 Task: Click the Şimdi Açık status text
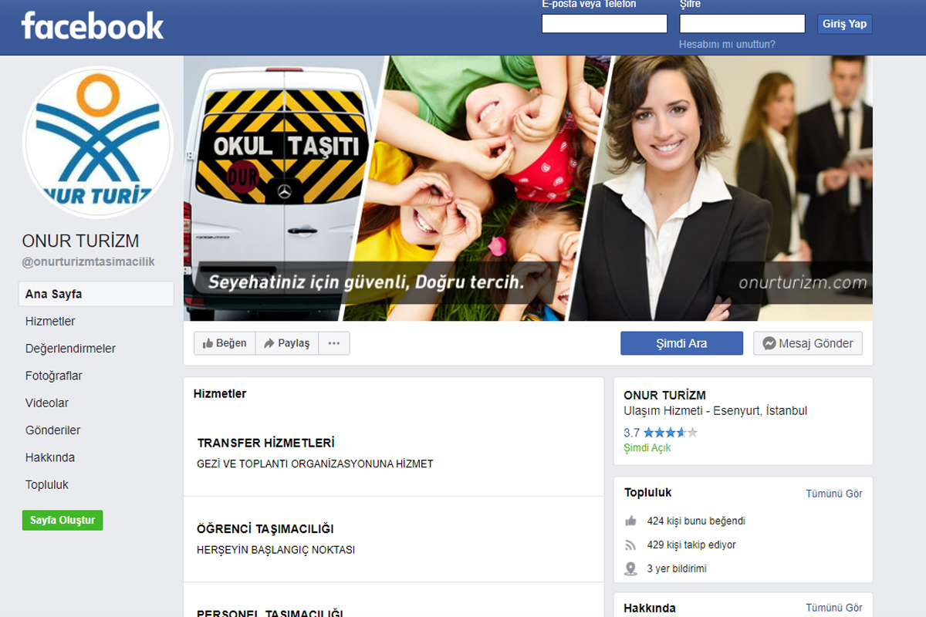pyautogui.click(x=647, y=448)
